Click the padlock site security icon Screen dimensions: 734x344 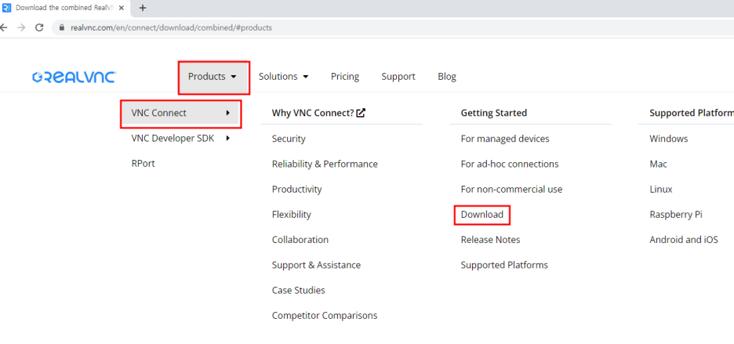click(61, 27)
